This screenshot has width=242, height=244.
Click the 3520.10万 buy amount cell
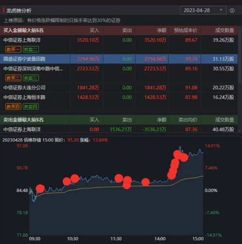coord(88,40)
